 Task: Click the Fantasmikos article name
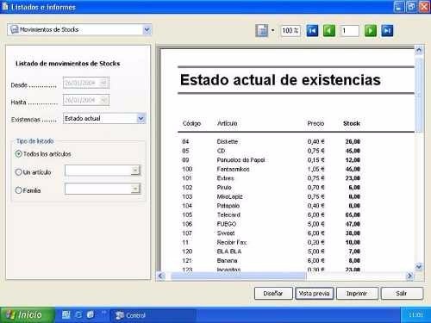(x=233, y=169)
